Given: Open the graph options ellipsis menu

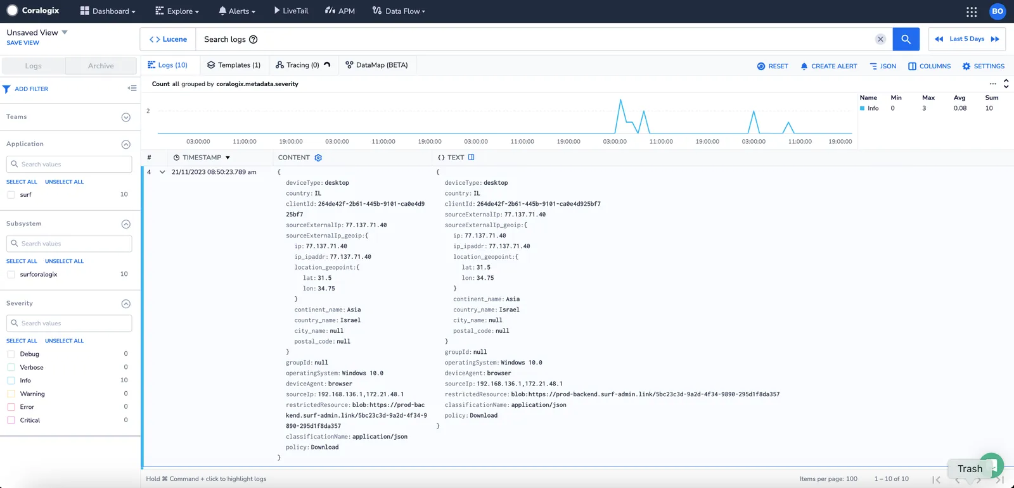Looking at the screenshot, I should tap(992, 84).
